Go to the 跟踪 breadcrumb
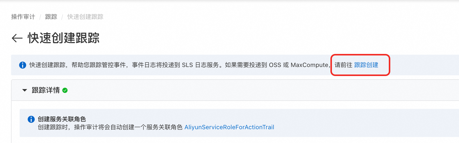 51,17
